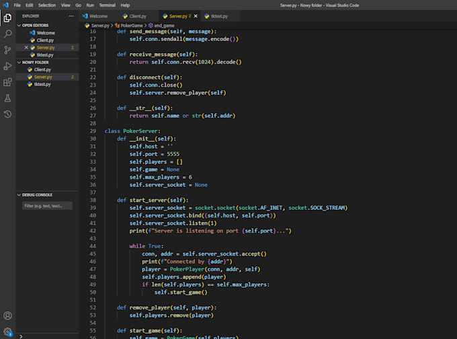
Task: Open the Go menu
Action: 78,5
